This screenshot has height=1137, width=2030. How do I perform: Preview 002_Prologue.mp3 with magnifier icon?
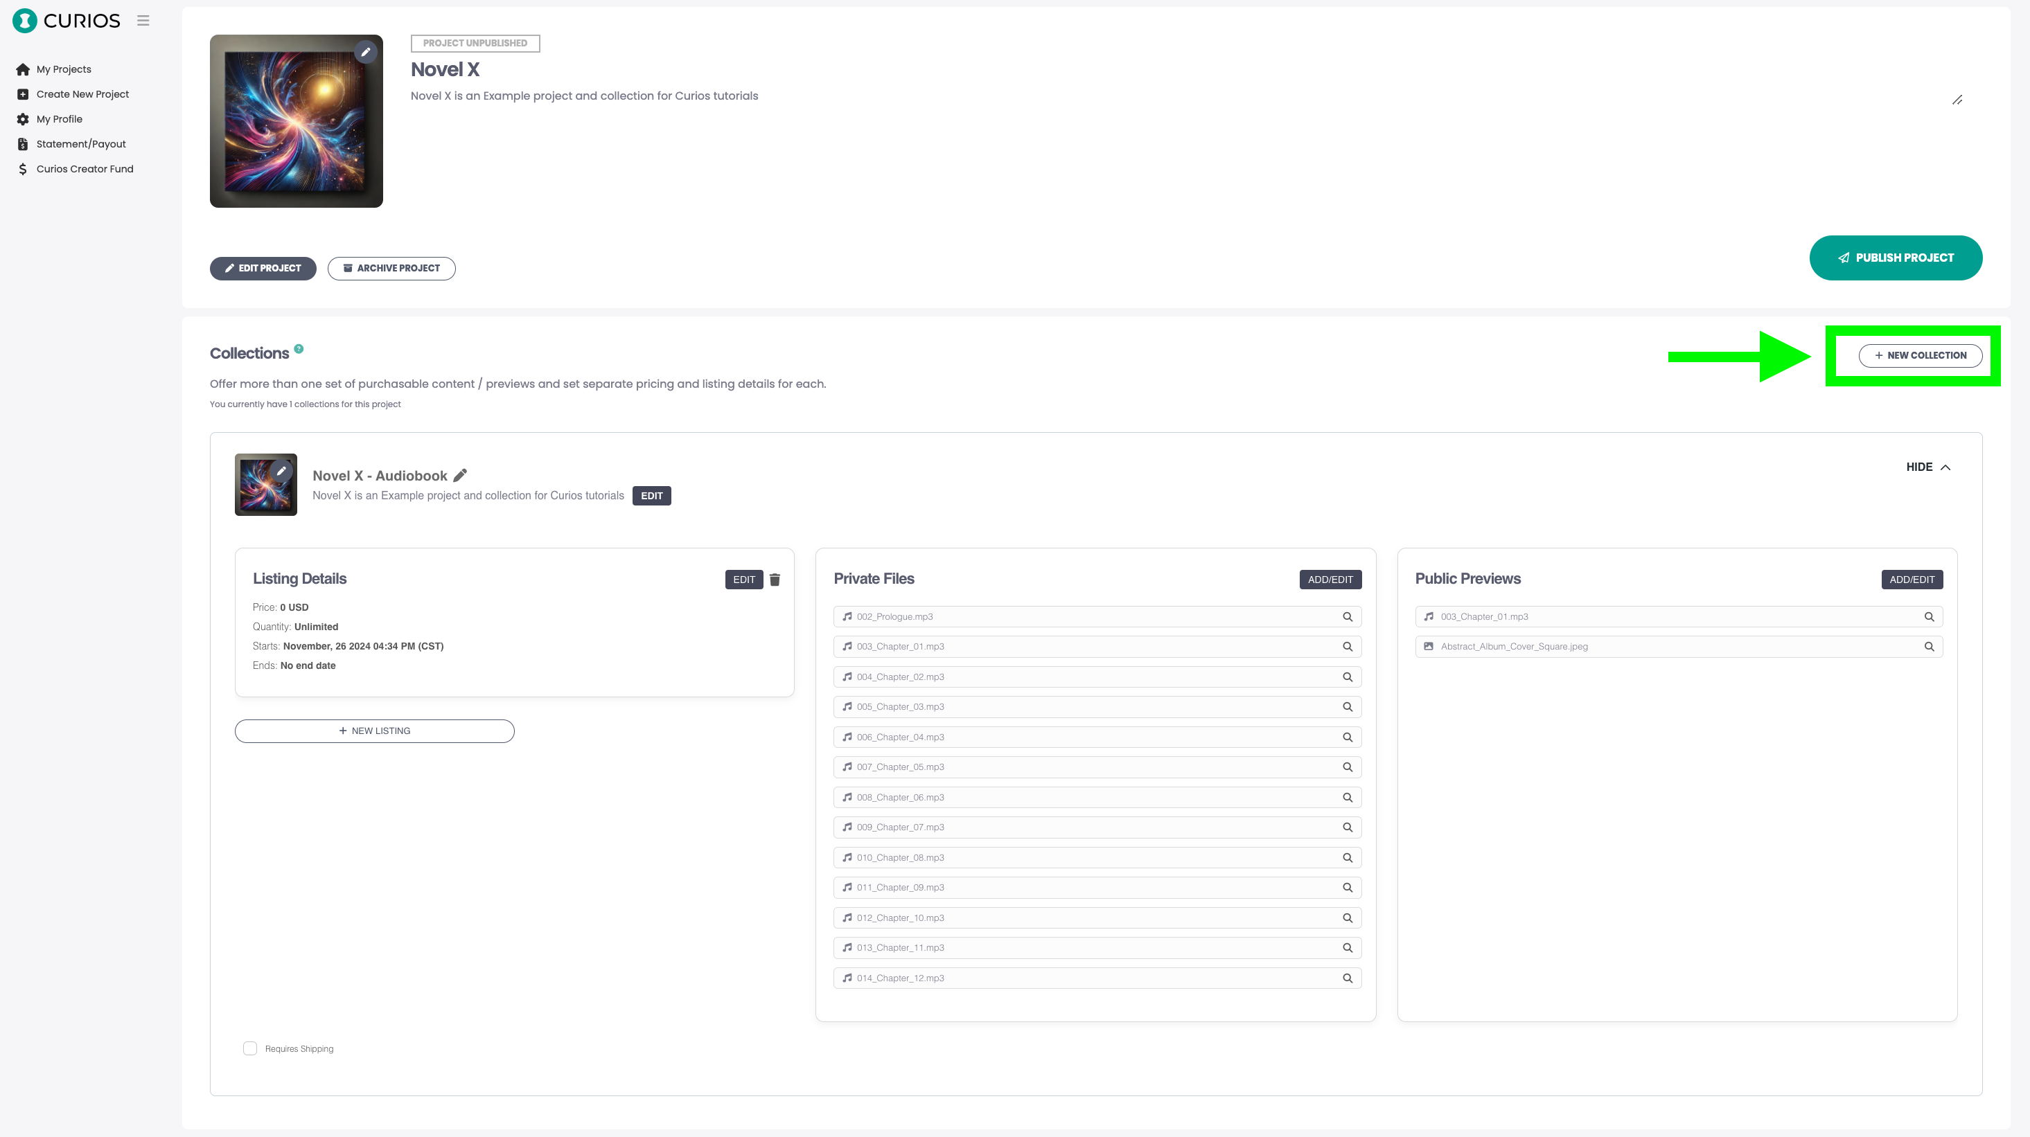coord(1348,616)
